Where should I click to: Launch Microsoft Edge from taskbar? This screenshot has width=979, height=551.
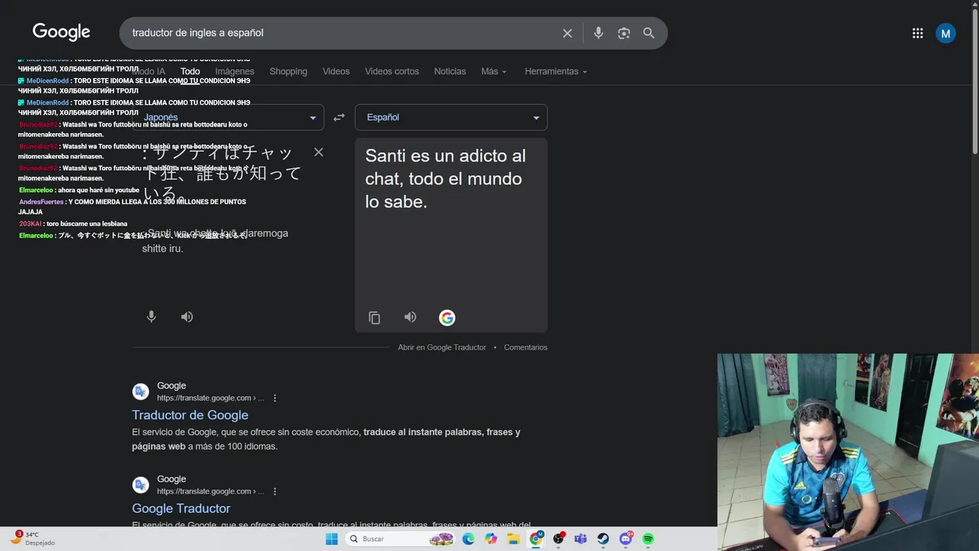tap(468, 539)
